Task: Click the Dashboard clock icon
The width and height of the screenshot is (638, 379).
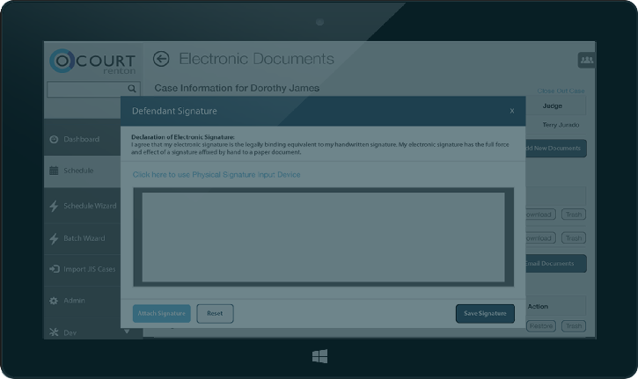Action: click(54, 139)
